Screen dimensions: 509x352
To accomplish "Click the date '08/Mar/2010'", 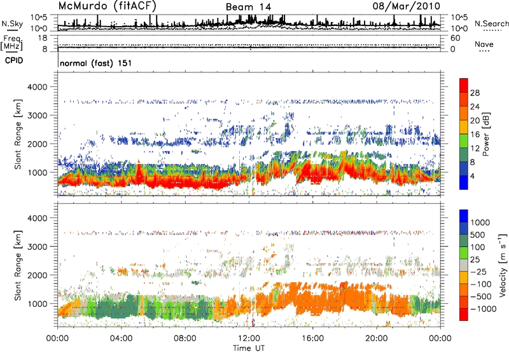I will [x=407, y=6].
